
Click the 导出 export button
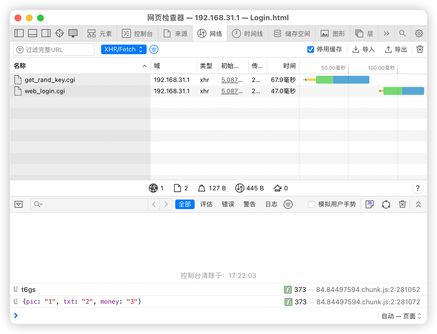point(396,49)
